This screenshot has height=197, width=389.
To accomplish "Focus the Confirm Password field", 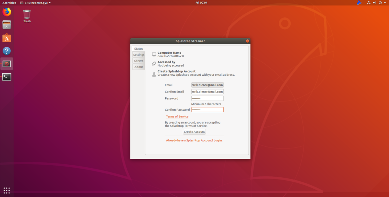I will click(207, 110).
